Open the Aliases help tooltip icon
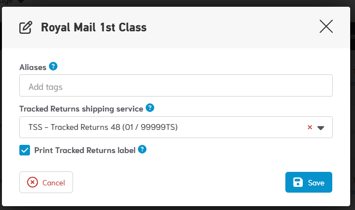This screenshot has width=355, height=210. click(x=53, y=67)
